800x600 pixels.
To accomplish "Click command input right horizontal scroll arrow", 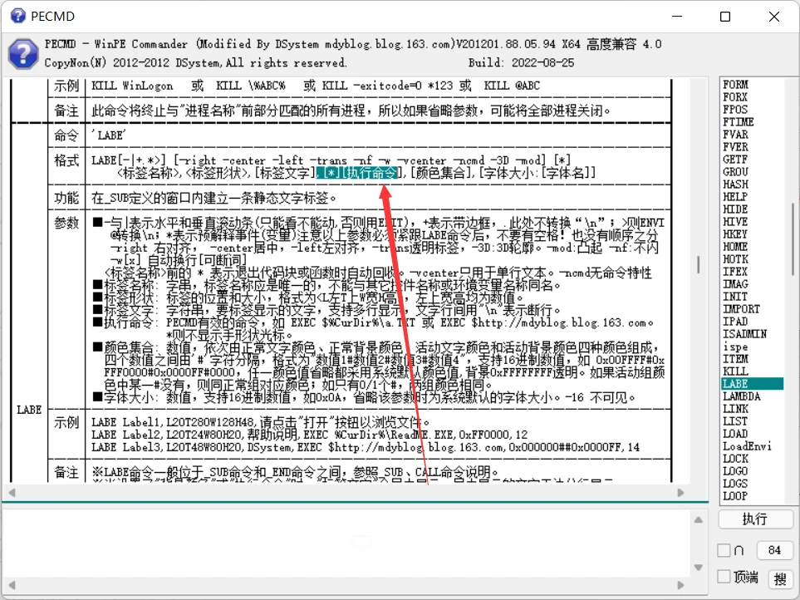I will pyautogui.click(x=680, y=585).
